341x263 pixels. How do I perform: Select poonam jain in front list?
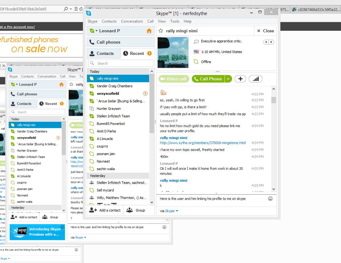pos(118,154)
